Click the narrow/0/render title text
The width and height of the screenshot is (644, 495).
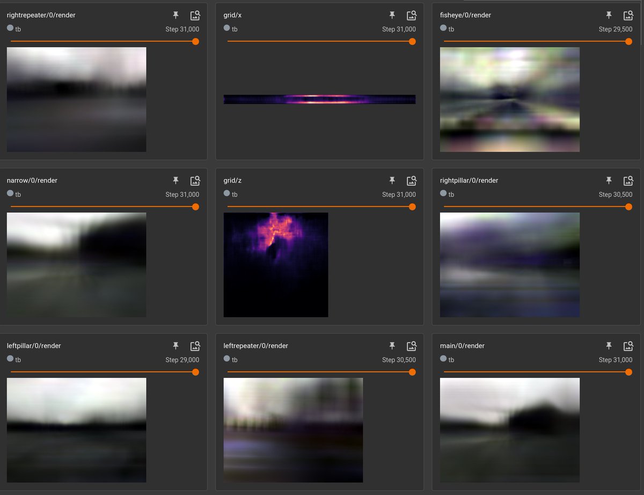pos(32,180)
